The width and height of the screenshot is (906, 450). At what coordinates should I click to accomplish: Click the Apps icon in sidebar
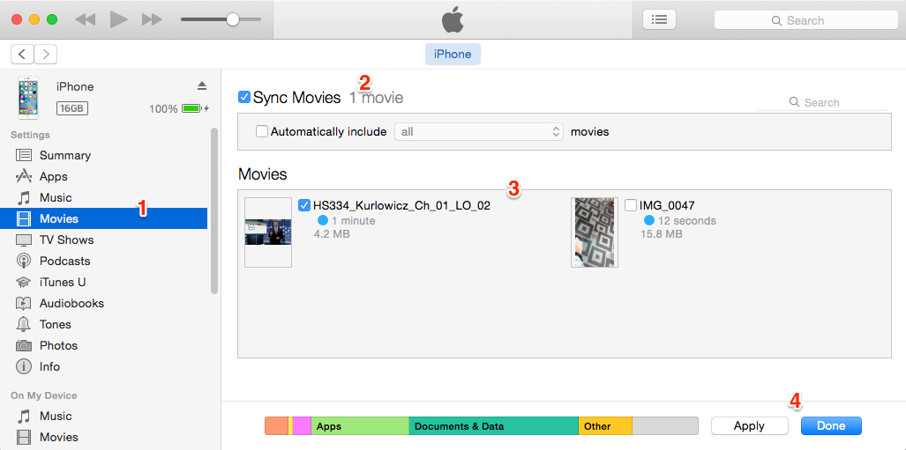[x=24, y=176]
